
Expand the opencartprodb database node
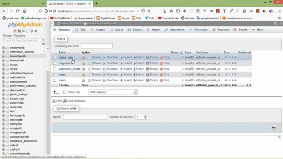coord(3,82)
